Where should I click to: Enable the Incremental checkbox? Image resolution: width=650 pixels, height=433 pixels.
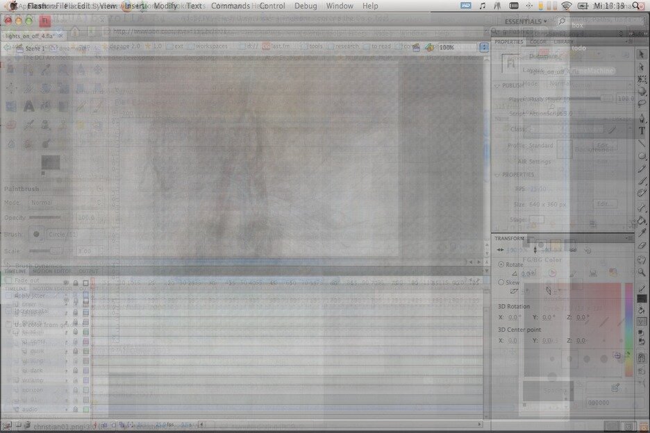pos(9,311)
